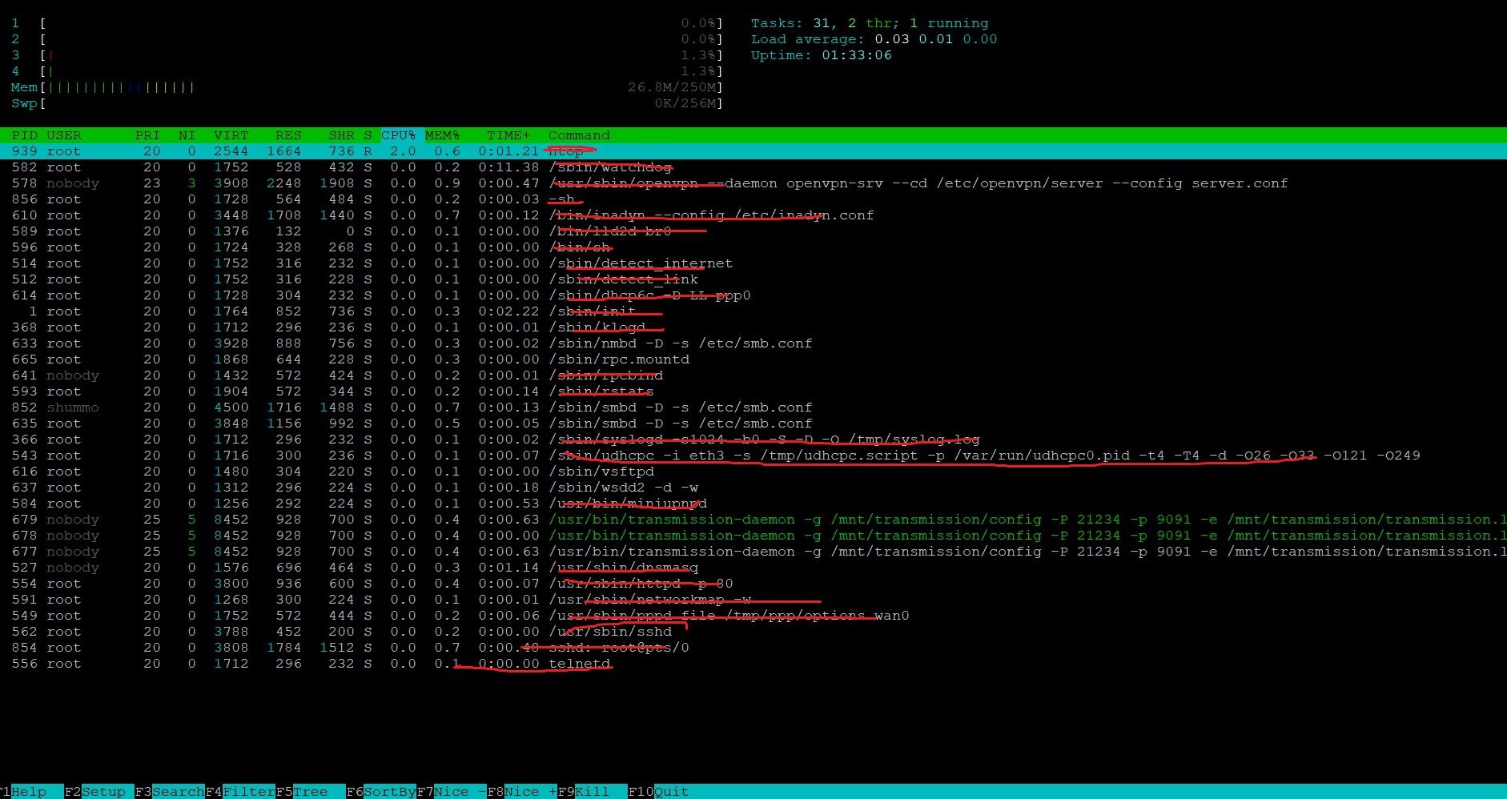Viewport: 1507px width, 799px height.
Task: Click the Mem usage meter bar
Action: click(x=381, y=87)
